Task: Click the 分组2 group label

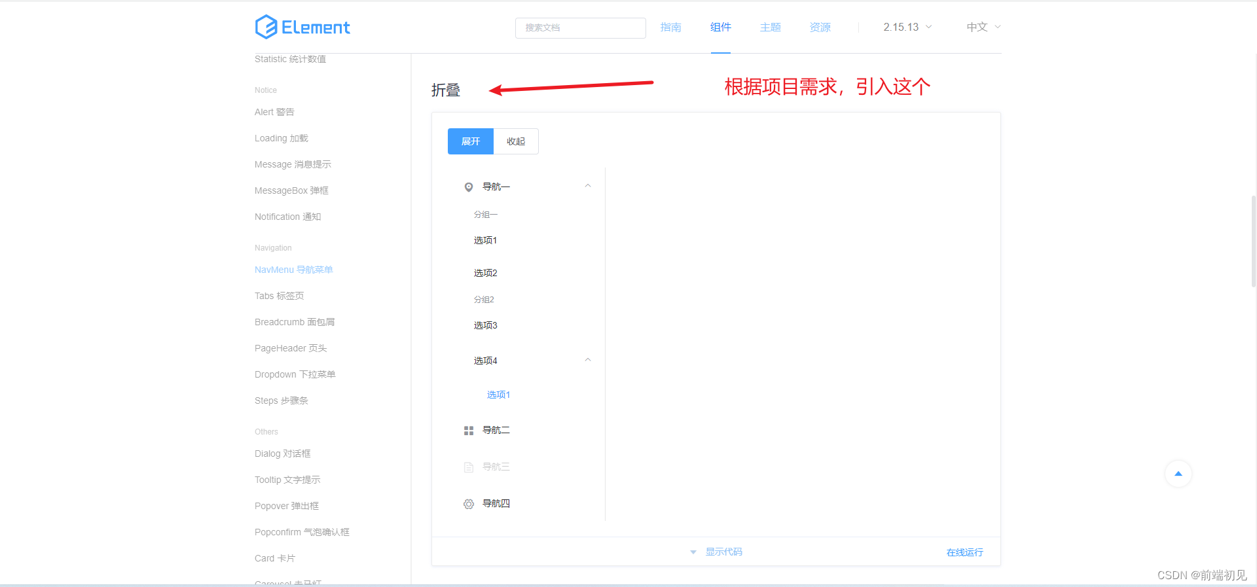Action: tap(484, 300)
